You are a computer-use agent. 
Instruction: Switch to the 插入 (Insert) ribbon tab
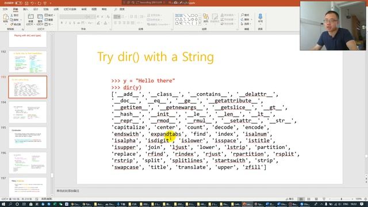pos(25,9)
